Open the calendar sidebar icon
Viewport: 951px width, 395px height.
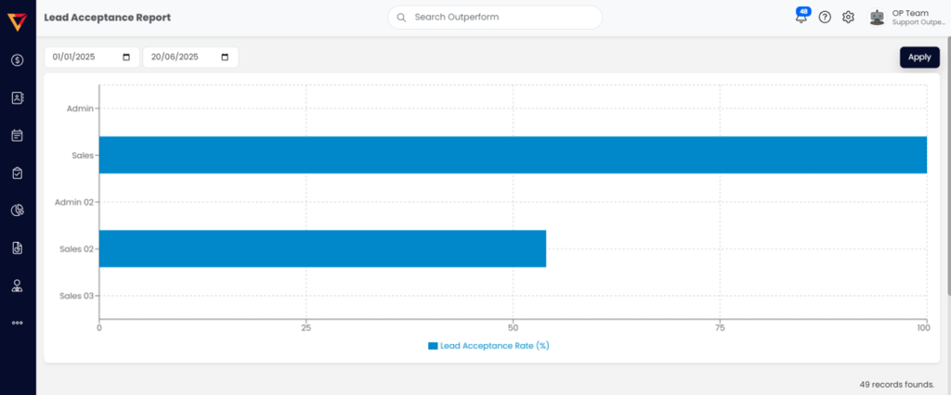point(17,135)
